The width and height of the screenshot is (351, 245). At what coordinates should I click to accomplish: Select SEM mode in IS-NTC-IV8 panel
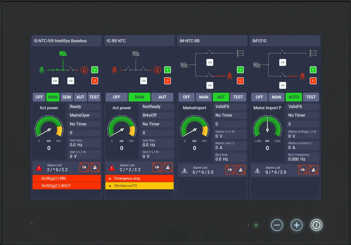tap(67, 97)
